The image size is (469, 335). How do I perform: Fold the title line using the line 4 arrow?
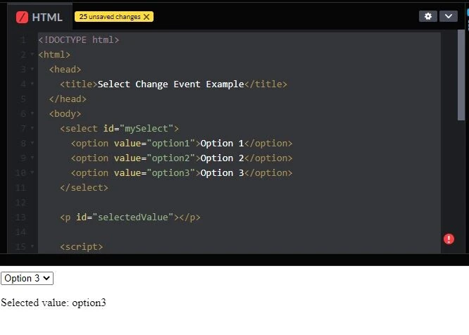32,84
